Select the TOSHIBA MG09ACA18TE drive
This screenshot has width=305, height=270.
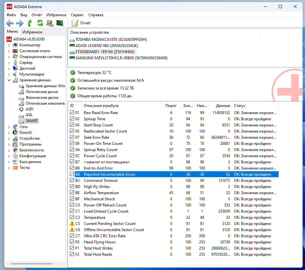[111, 40]
